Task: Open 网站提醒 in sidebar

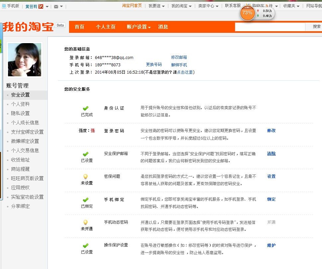Action: [20, 169]
